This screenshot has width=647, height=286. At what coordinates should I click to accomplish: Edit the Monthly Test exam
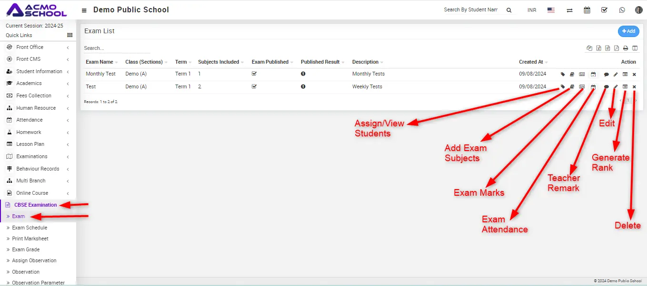[616, 75]
